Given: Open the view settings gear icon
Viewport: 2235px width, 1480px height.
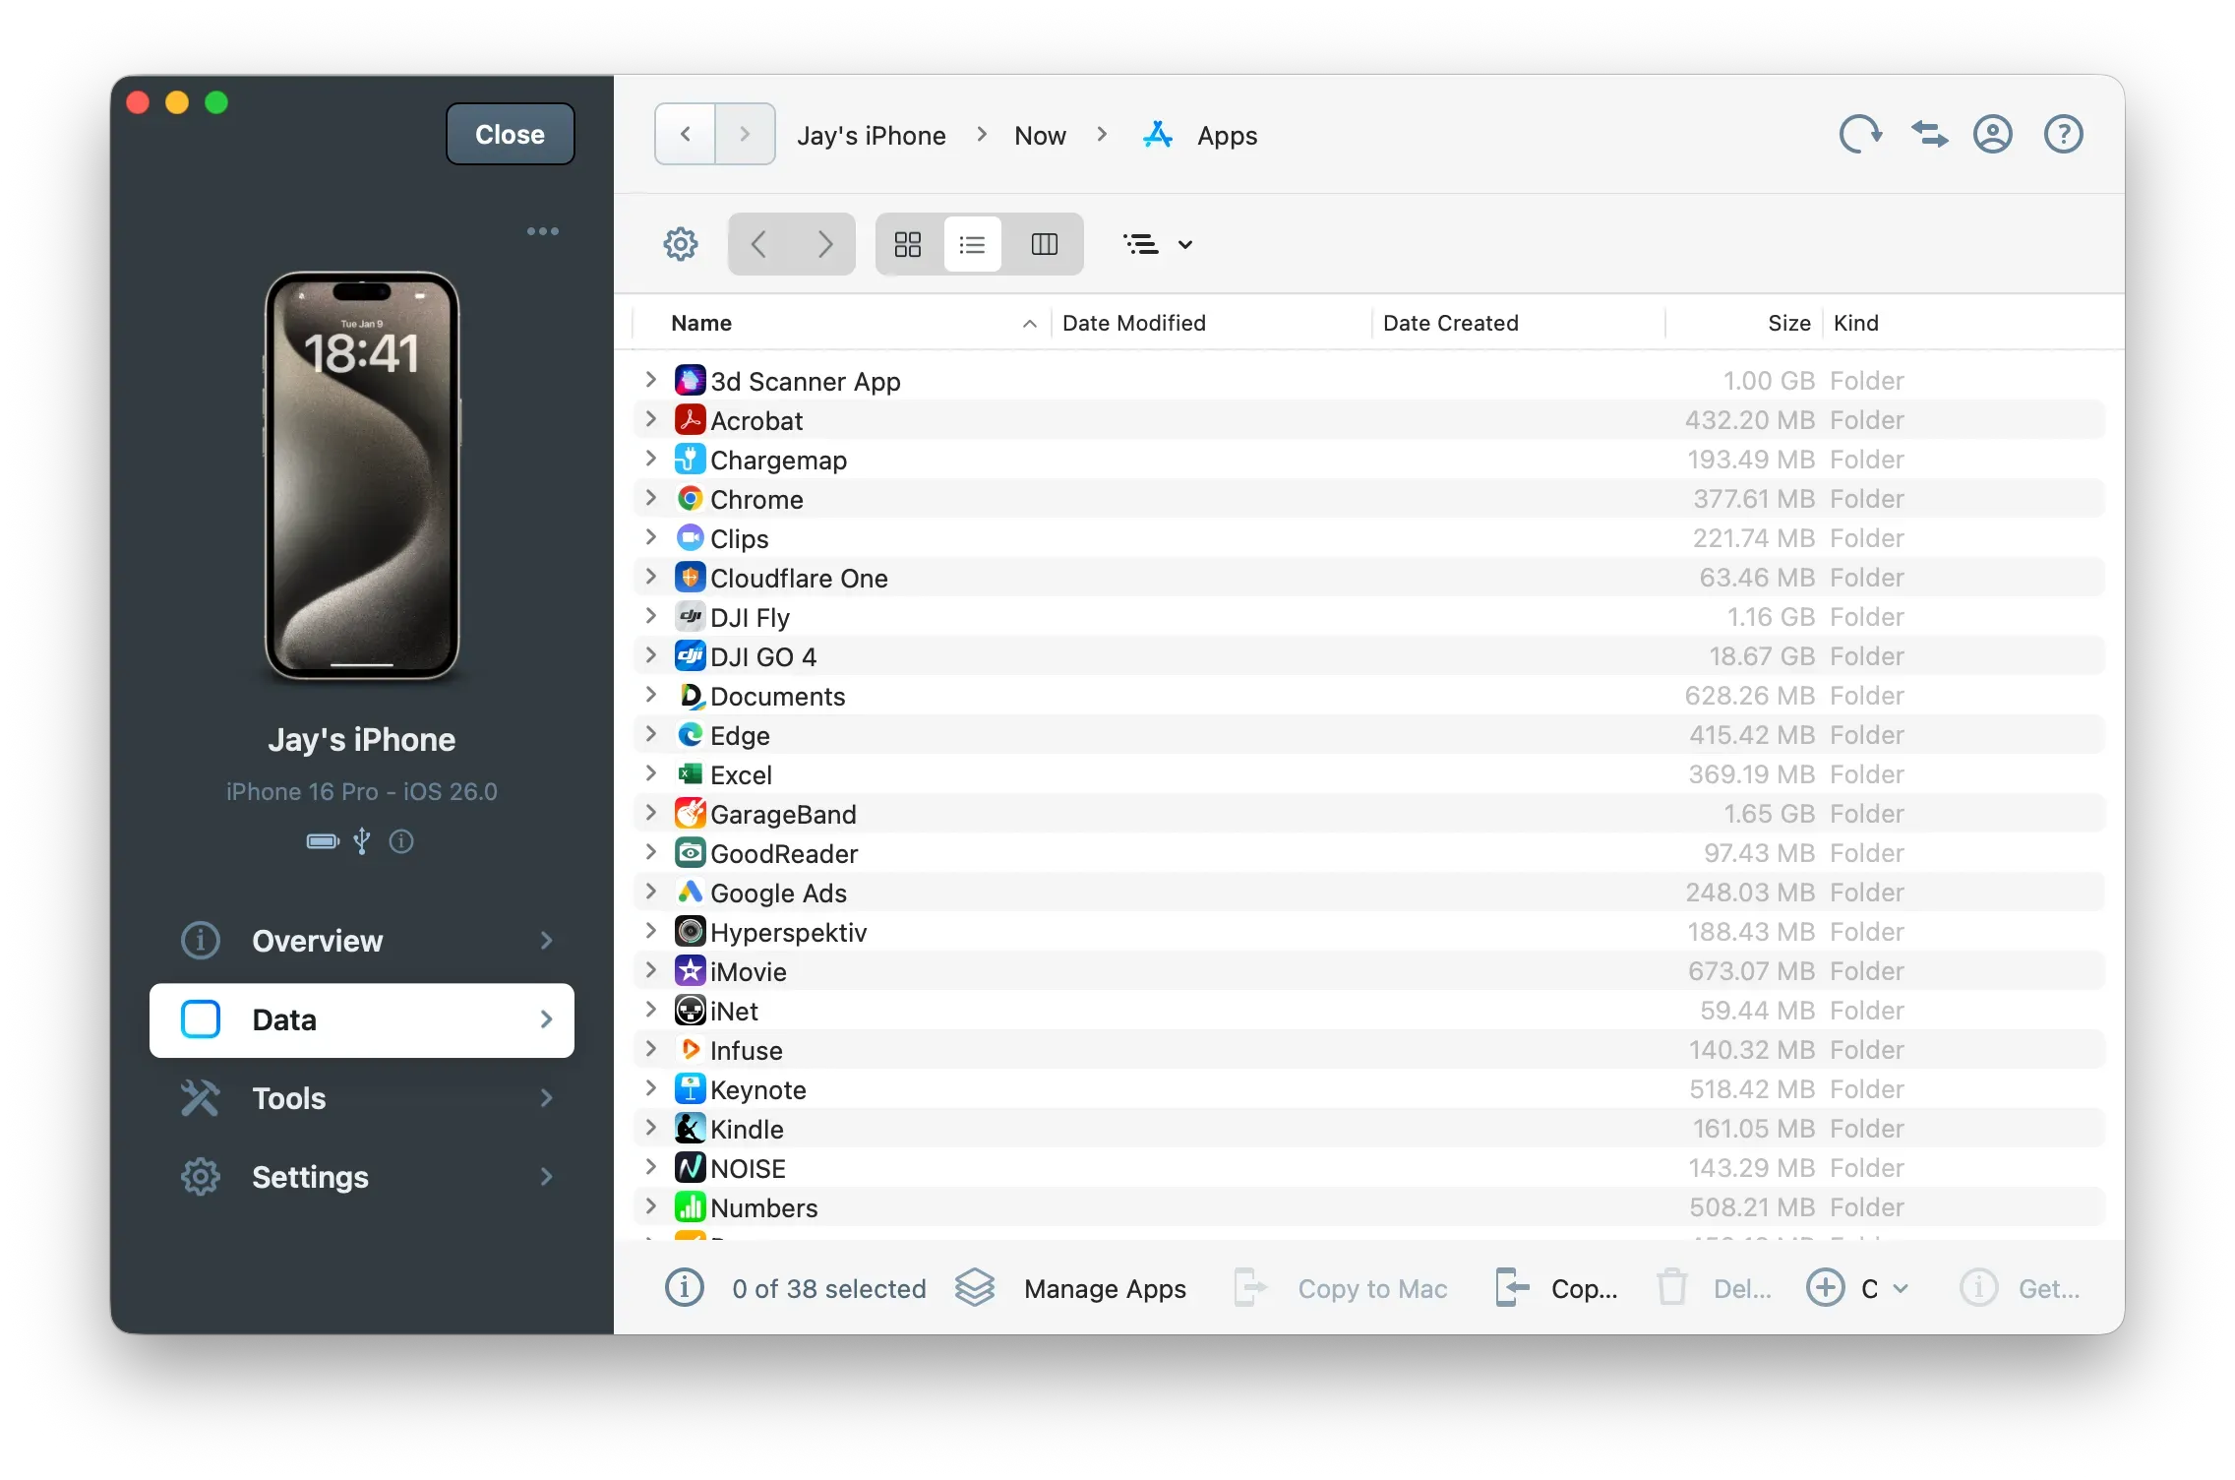Looking at the screenshot, I should pos(679,243).
